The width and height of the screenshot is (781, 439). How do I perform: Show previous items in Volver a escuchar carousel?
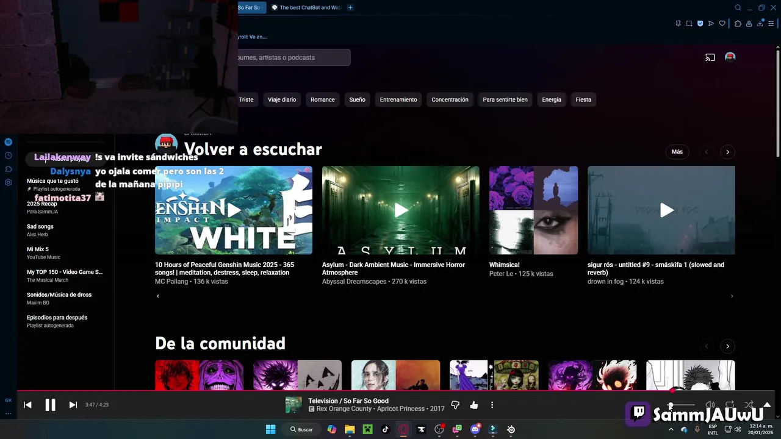707,152
